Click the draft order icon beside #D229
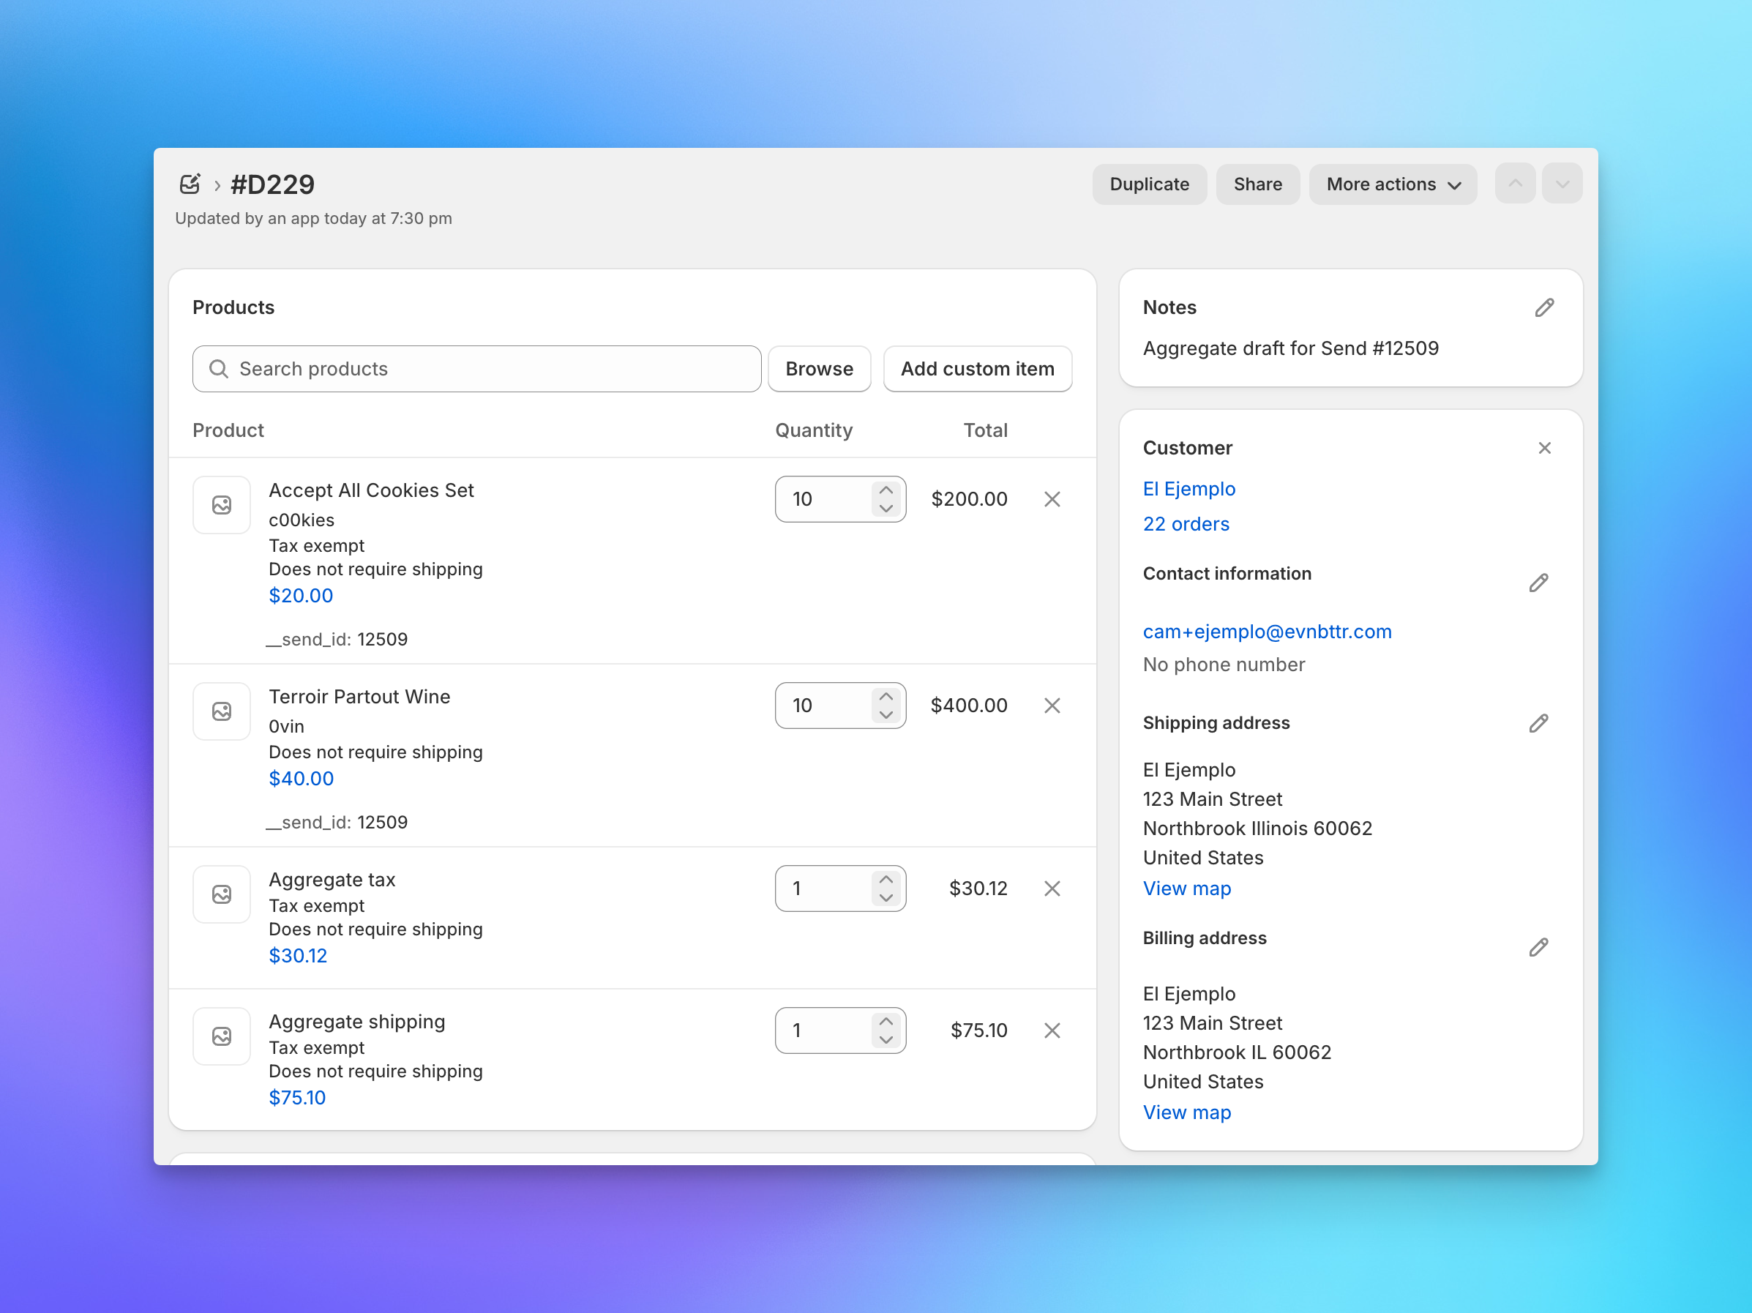Viewport: 1752px width, 1313px height. (x=190, y=183)
